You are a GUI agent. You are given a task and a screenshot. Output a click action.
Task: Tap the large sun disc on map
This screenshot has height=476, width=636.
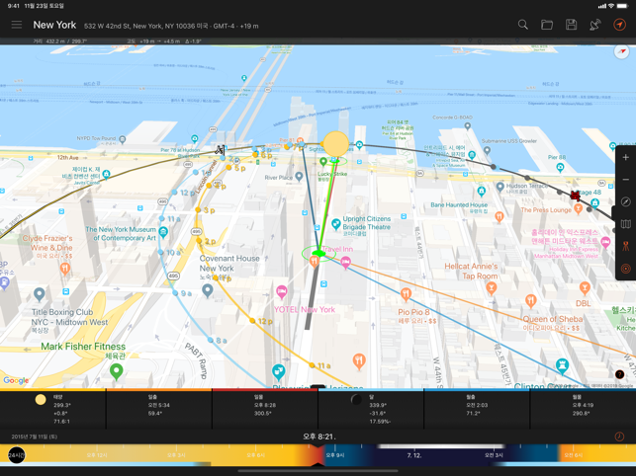pos(336,144)
